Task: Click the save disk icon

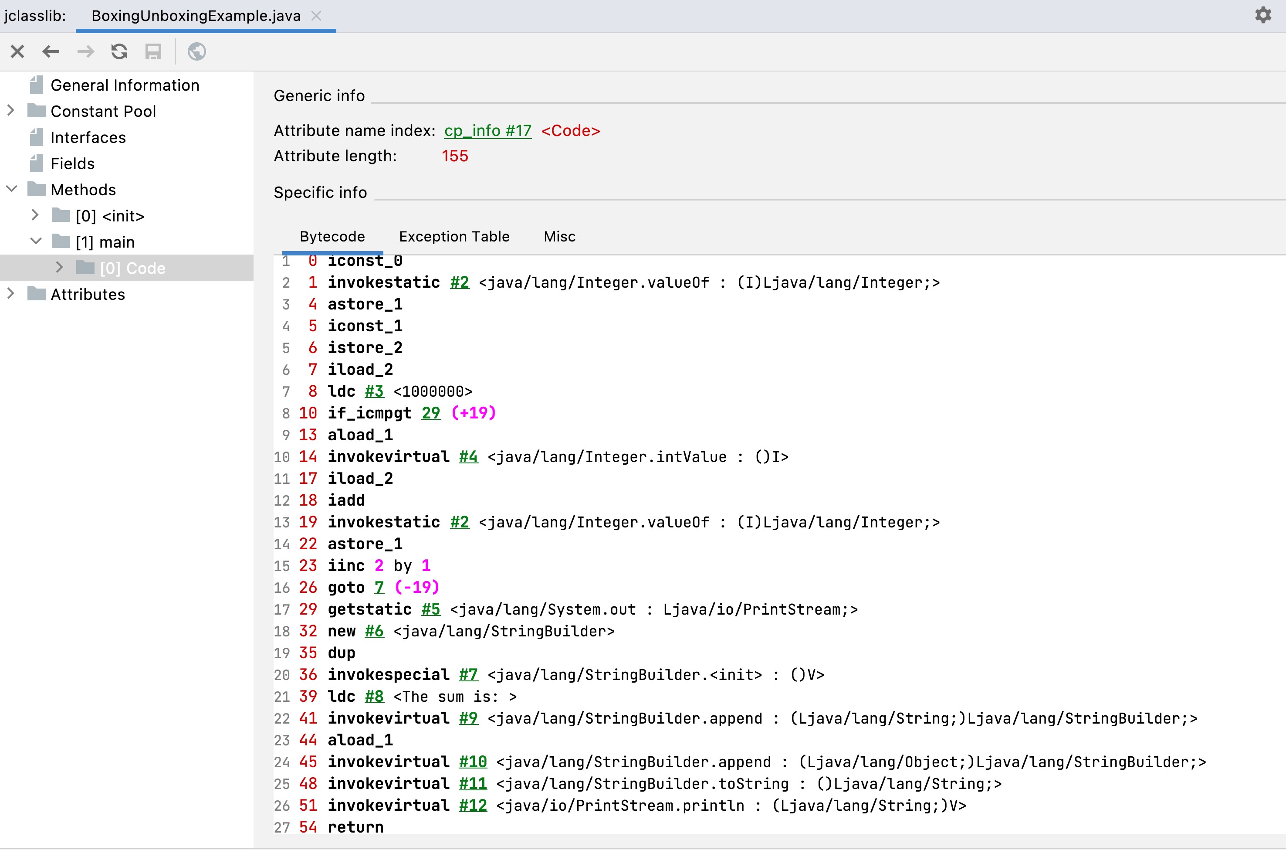Action: 153,51
